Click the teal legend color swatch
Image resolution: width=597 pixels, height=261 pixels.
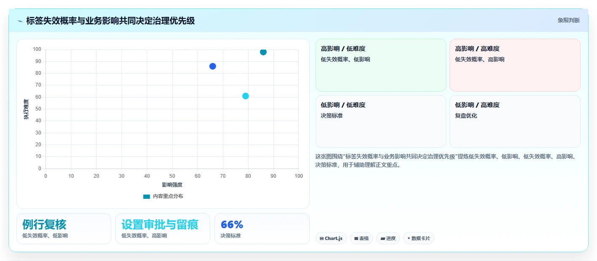147,196
